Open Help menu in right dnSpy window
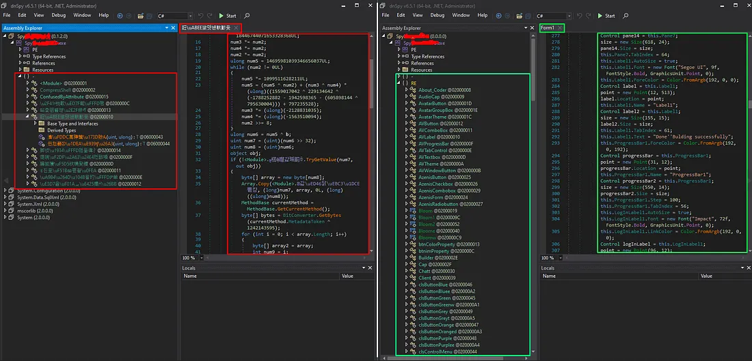This screenshot has height=361, width=752. point(483,15)
